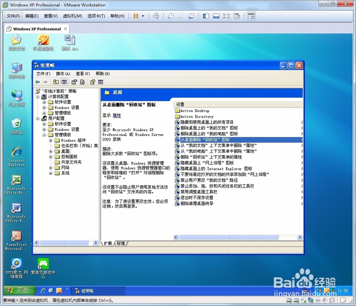Collapse 管理模板 under 用户配置
Viewport: 356px width, 306px height.
(44, 135)
